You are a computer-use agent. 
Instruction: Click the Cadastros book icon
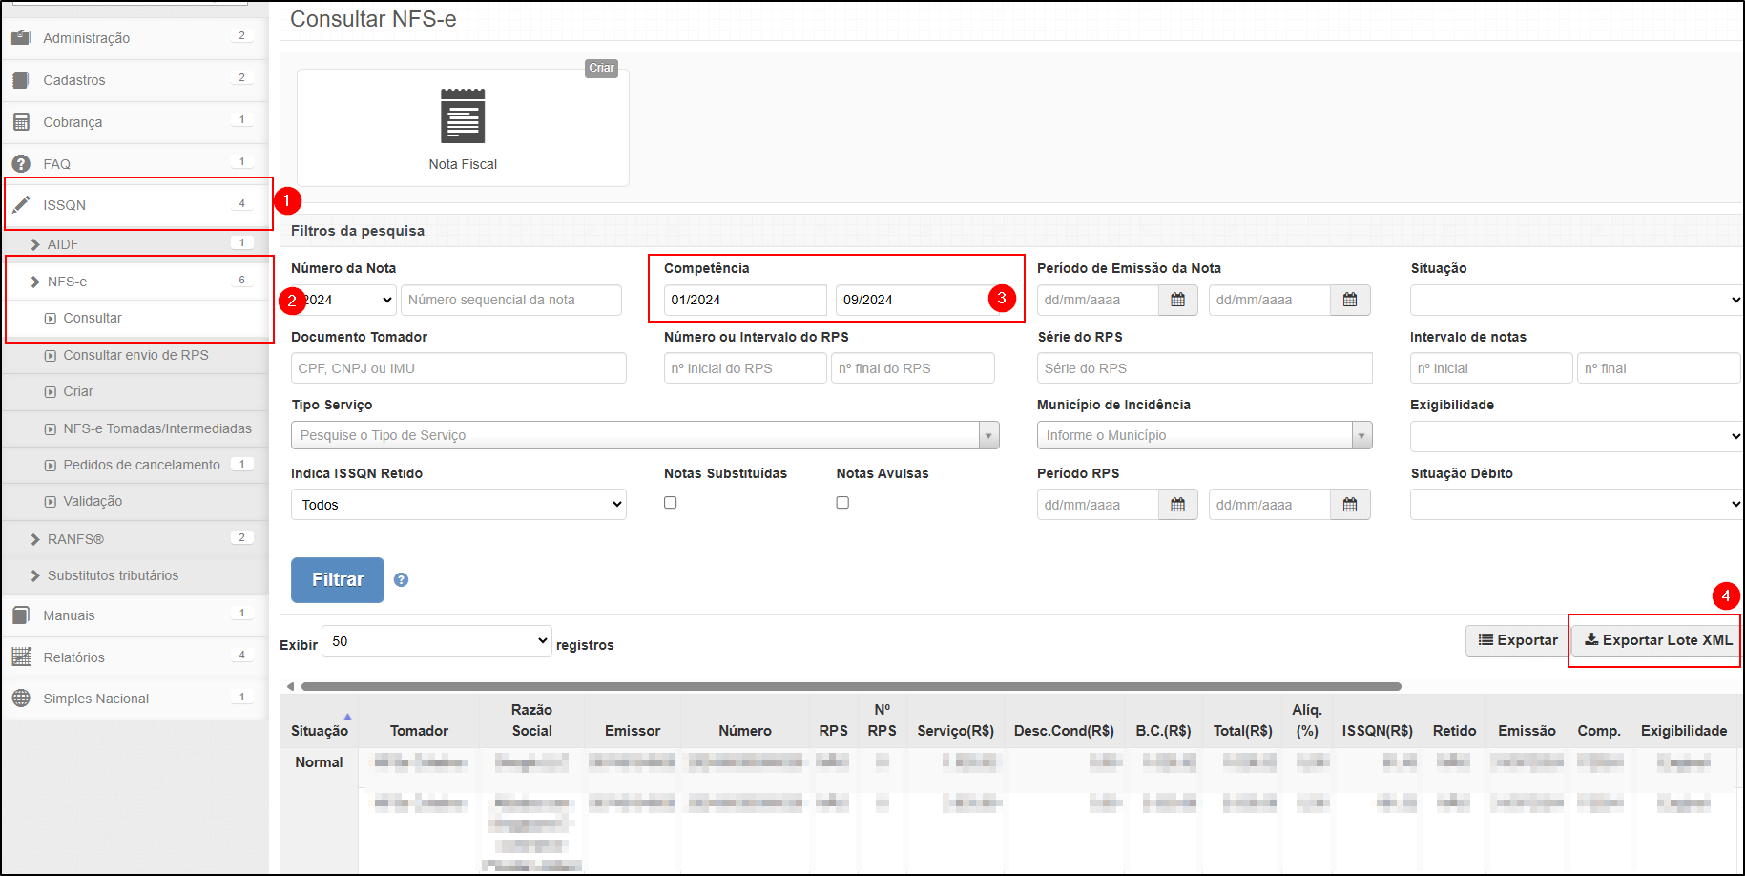pyautogui.click(x=21, y=79)
